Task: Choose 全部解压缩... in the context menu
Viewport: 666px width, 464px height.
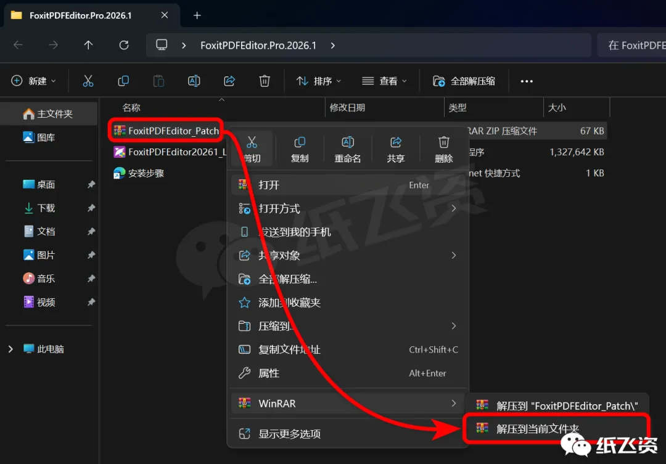Action: [x=348, y=279]
